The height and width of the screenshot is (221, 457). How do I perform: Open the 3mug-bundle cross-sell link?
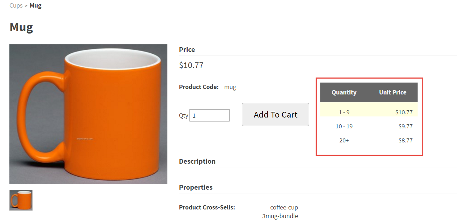click(280, 216)
